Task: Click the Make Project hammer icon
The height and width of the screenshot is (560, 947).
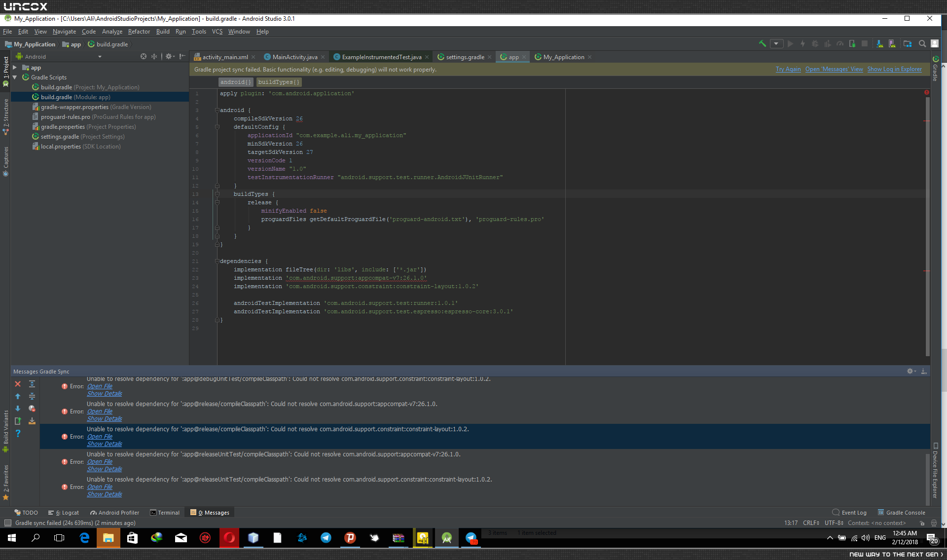Action: (763, 44)
